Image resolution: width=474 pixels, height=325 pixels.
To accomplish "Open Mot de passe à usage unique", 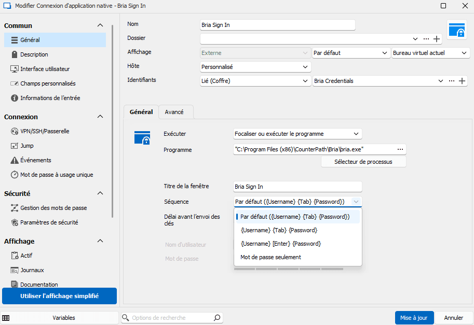I will [56, 175].
